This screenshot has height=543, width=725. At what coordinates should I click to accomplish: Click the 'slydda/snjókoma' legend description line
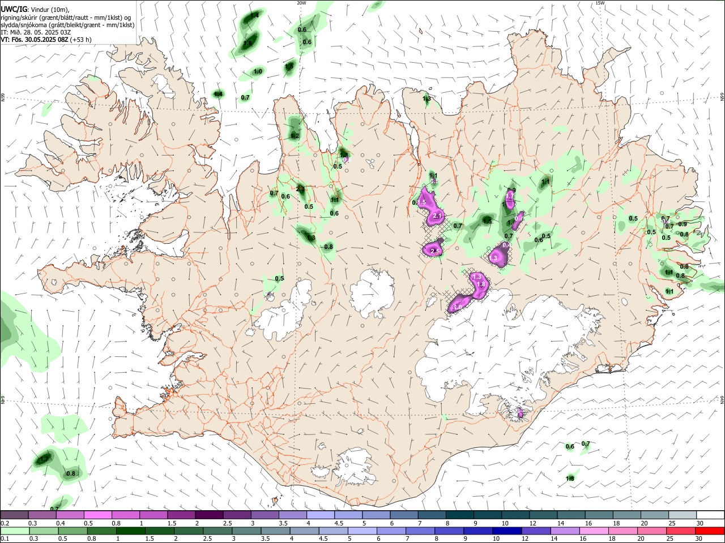pos(67,25)
